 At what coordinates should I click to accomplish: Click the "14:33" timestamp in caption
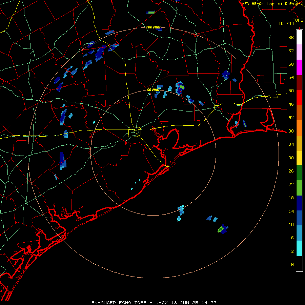click(x=209, y=303)
